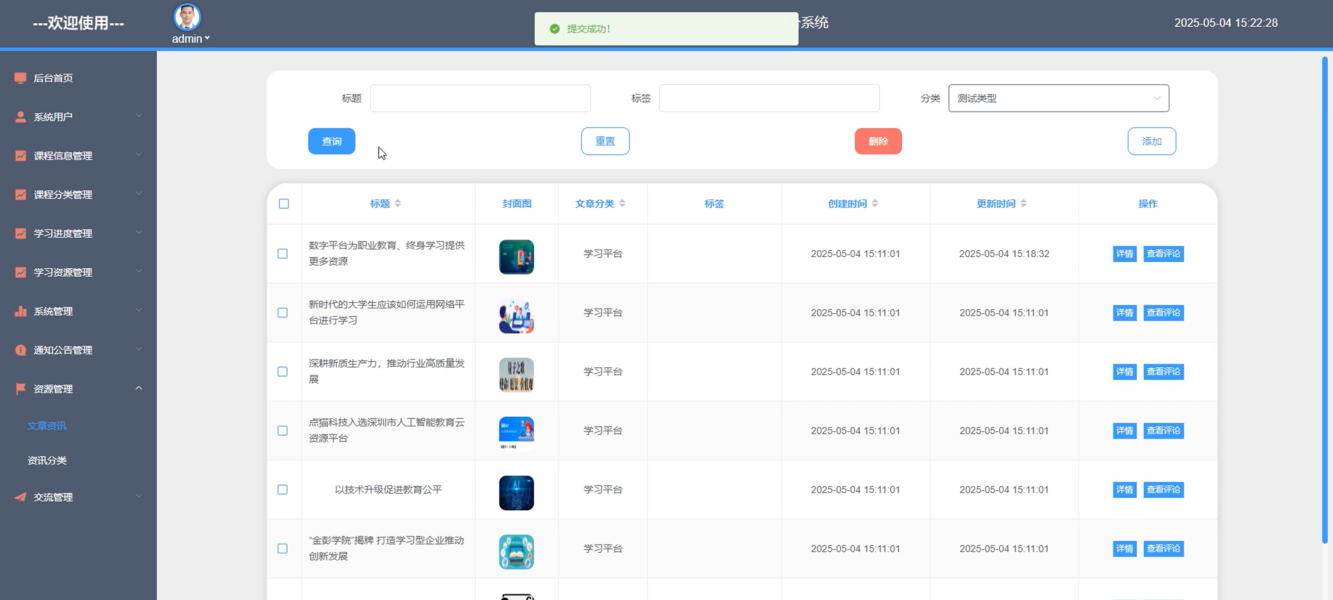Click the 添加 button
The width and height of the screenshot is (1333, 600).
1152,141
